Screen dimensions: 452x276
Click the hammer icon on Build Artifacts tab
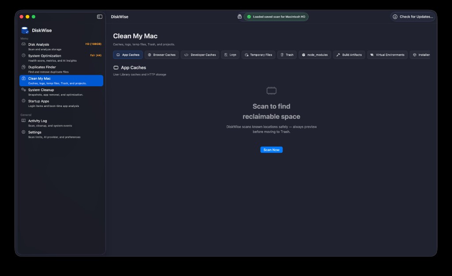pyautogui.click(x=338, y=55)
